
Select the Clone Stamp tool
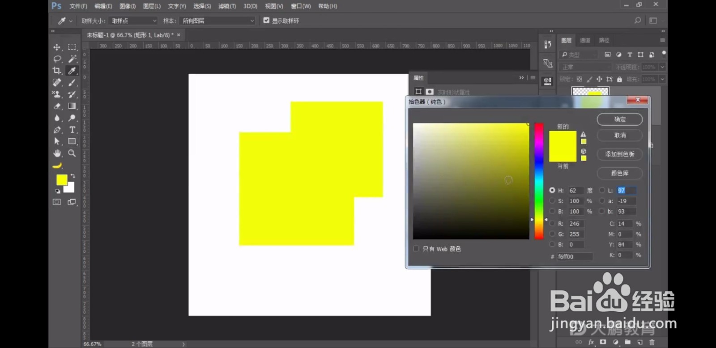point(57,94)
